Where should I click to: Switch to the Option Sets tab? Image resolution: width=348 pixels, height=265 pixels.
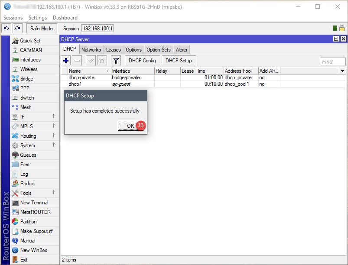(x=159, y=50)
